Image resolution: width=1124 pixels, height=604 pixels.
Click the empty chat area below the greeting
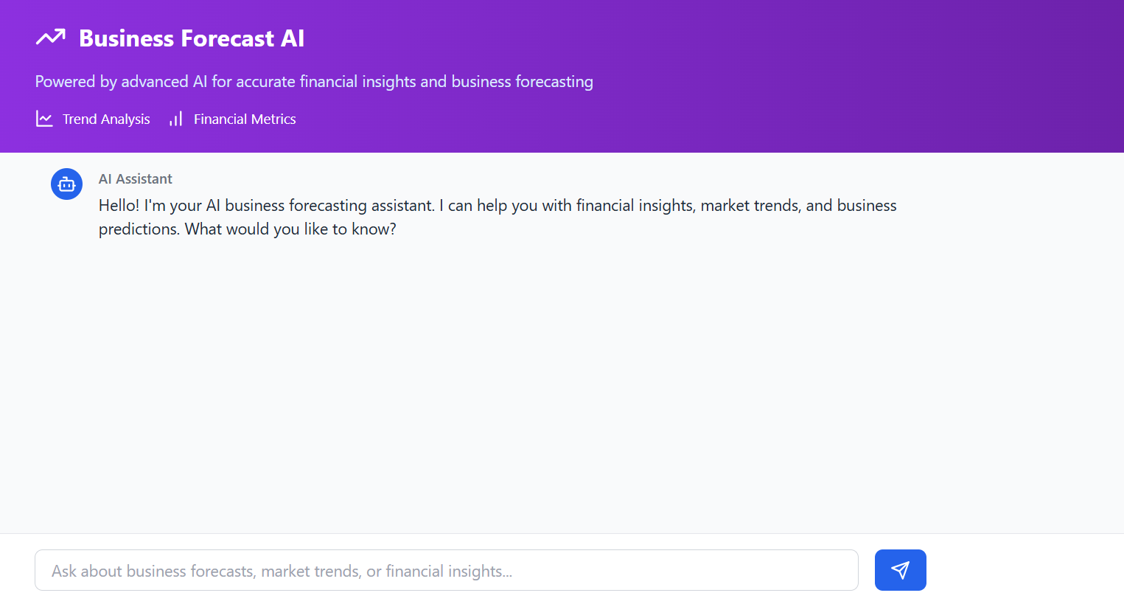click(x=560, y=383)
